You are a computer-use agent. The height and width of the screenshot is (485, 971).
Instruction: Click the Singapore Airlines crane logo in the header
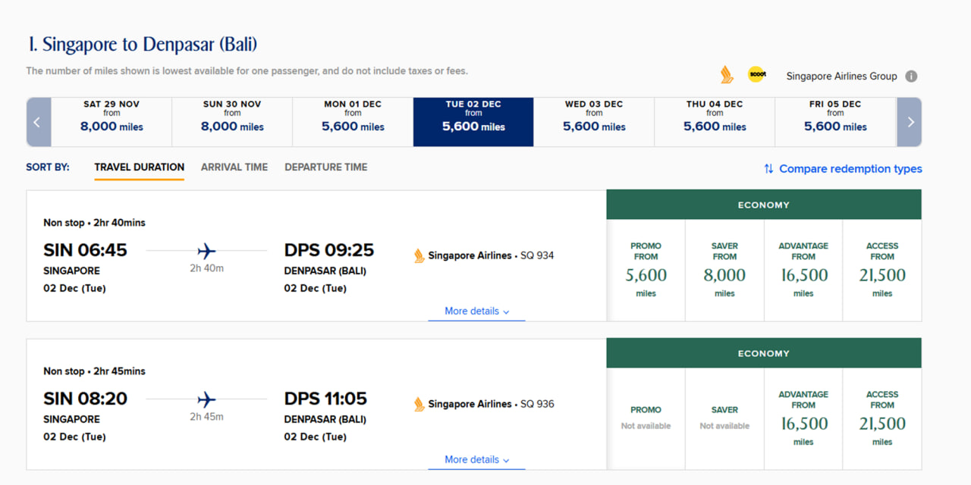(x=727, y=75)
